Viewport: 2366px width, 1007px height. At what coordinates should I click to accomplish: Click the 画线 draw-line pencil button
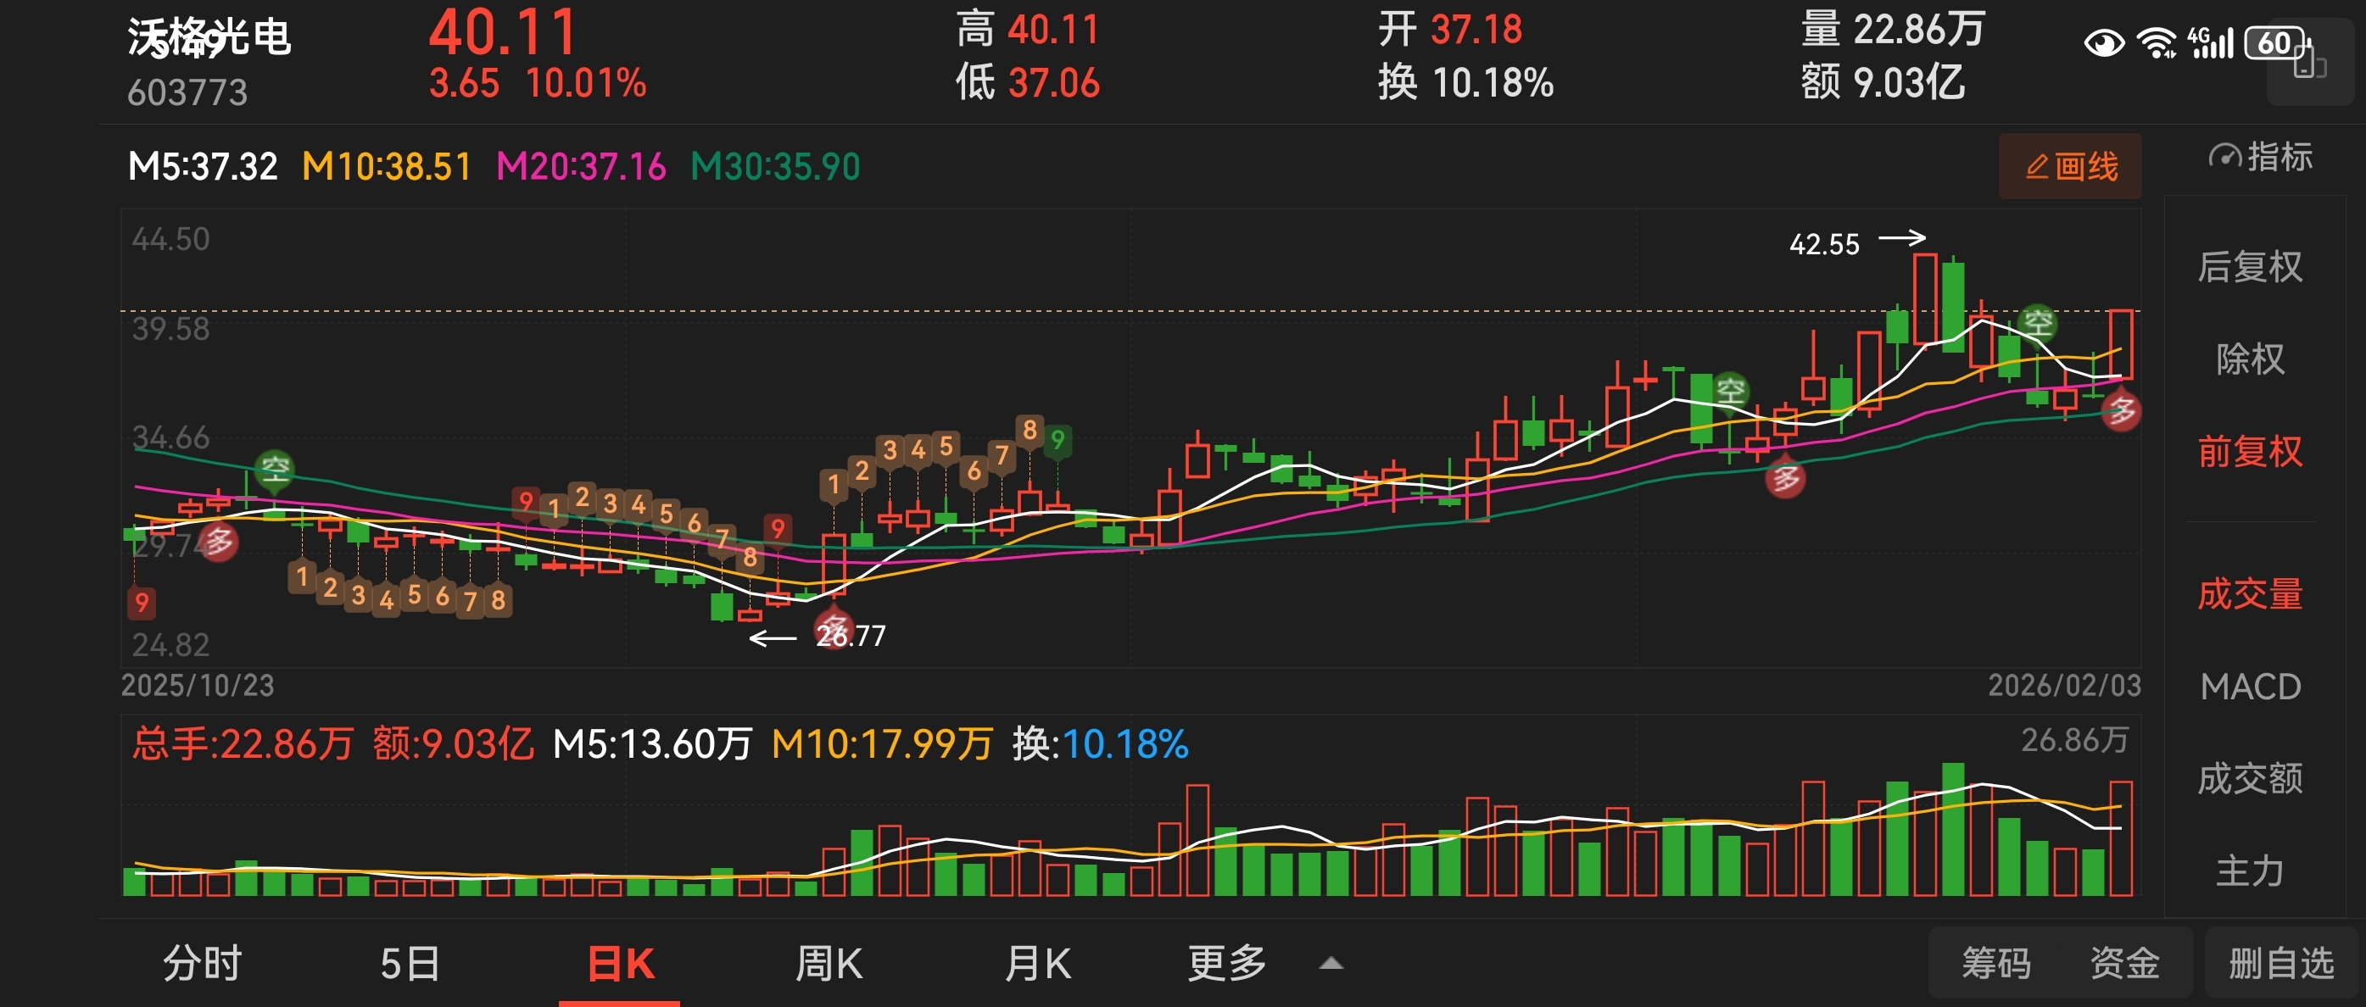2070,167
